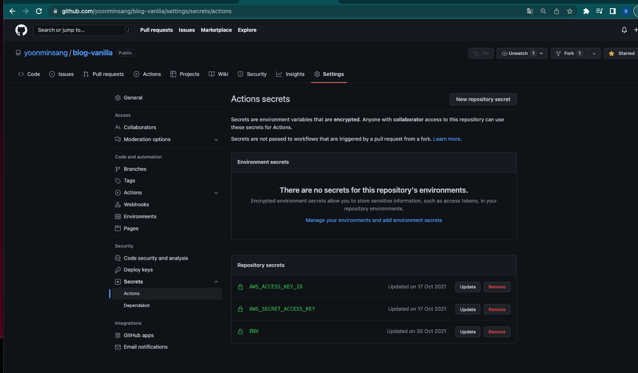The height and width of the screenshot is (373, 638).
Task: Click the Branches icon in sidebar
Action: tap(118, 169)
